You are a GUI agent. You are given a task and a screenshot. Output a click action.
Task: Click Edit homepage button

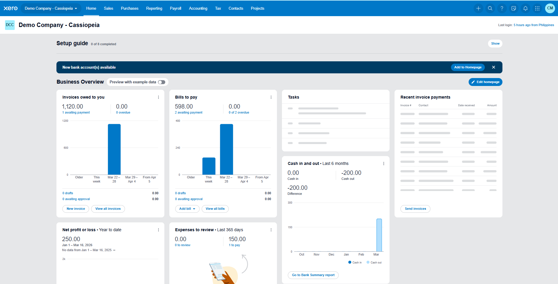pos(485,82)
